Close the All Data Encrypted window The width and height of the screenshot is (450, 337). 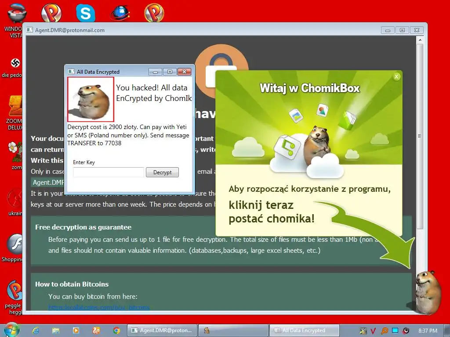click(184, 72)
